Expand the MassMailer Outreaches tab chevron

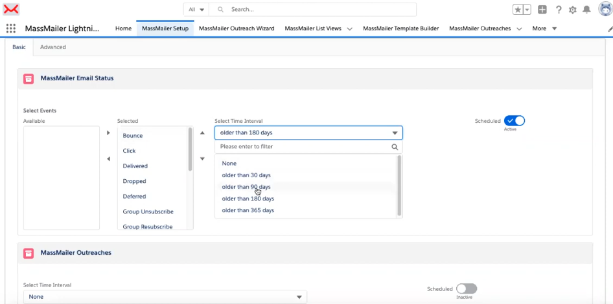519,28
